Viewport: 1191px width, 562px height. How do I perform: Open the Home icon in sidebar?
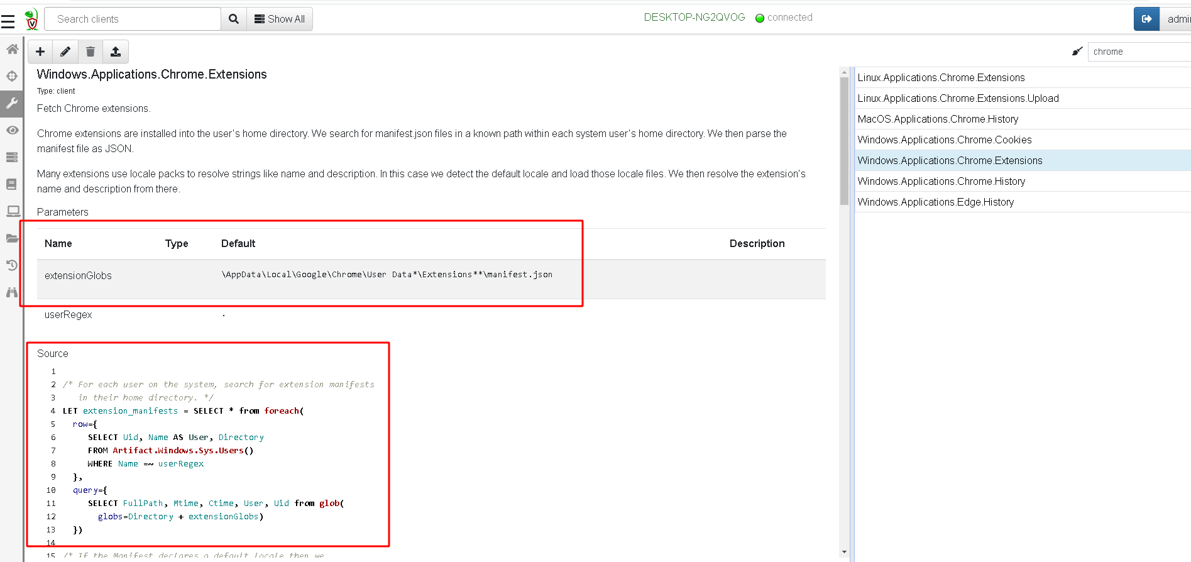(x=12, y=49)
